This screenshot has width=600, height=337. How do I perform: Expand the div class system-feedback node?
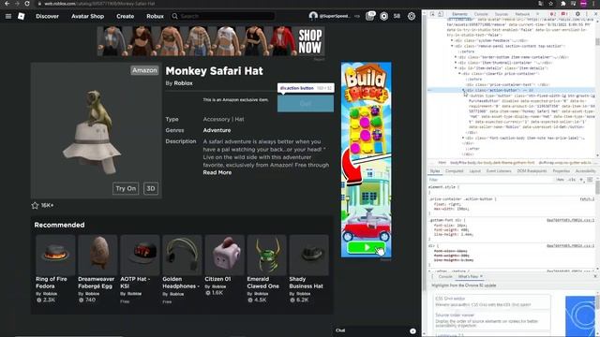click(452, 40)
